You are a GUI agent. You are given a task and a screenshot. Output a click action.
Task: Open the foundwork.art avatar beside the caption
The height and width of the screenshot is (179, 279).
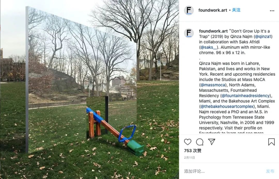pos(189,33)
